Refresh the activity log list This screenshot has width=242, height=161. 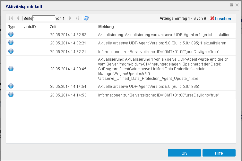tap(86, 19)
